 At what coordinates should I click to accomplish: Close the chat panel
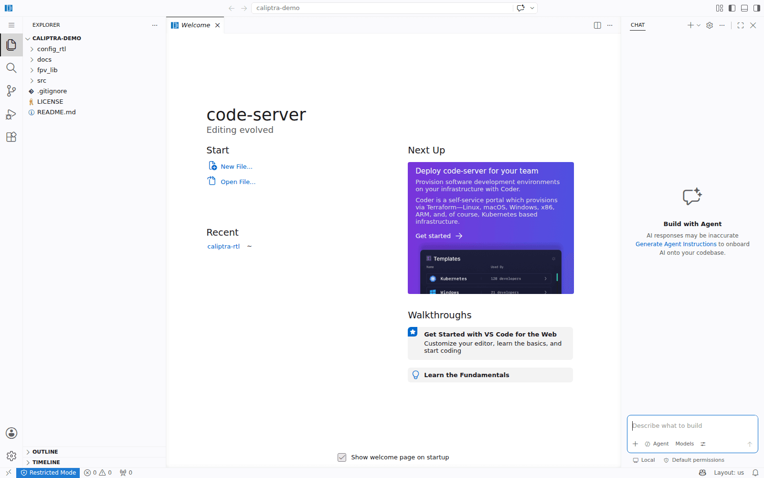(x=753, y=25)
